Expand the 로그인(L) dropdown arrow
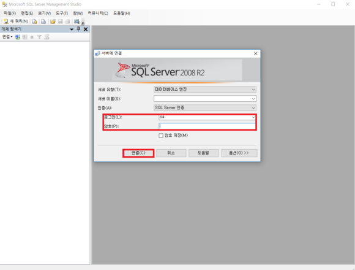Screen dimensions: 355x270 (253, 117)
